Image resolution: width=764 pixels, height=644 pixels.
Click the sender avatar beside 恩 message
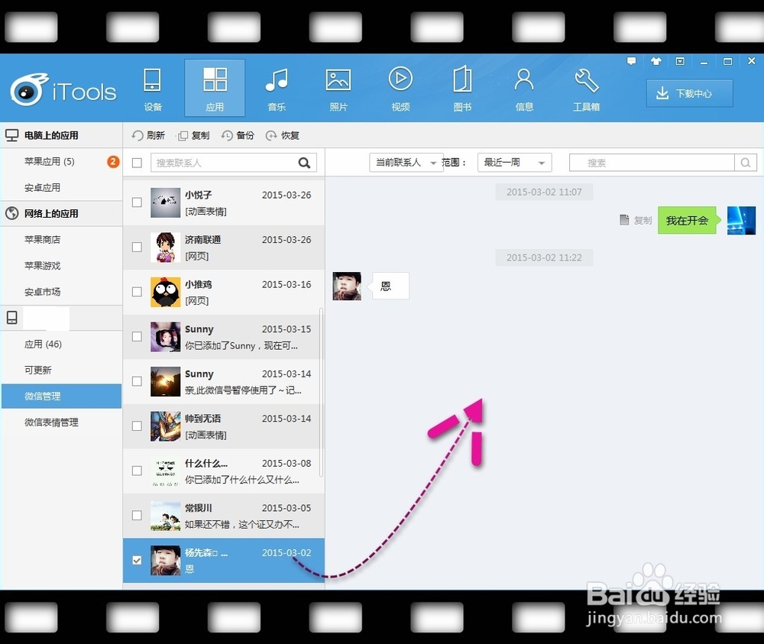point(347,286)
